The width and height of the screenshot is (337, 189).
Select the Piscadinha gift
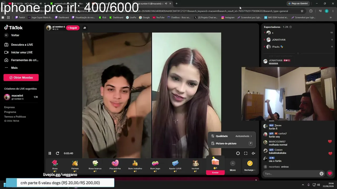tap(115, 166)
